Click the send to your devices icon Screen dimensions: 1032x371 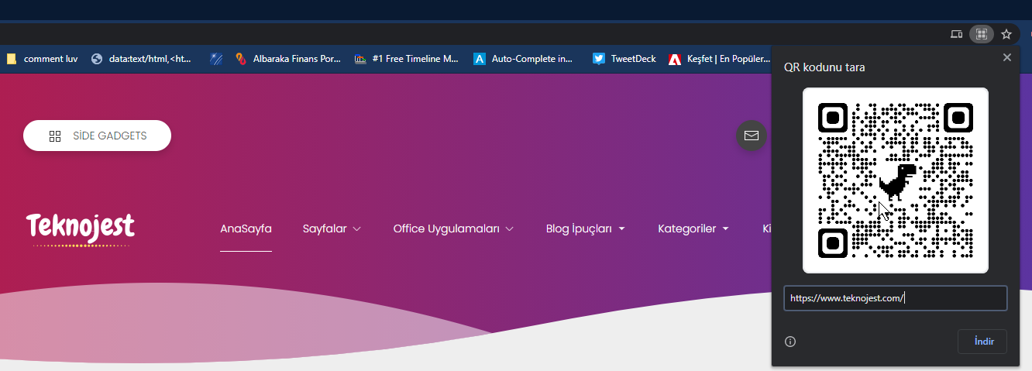(957, 34)
